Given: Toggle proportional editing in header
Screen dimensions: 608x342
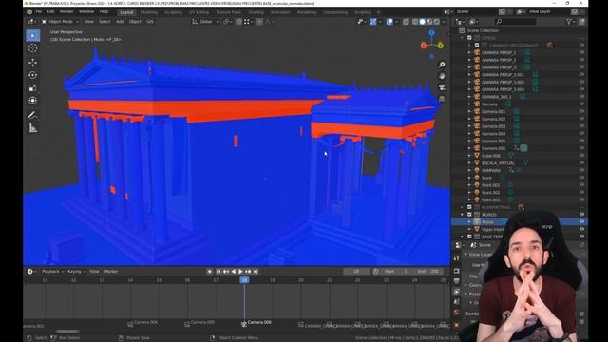Looking at the screenshot, I should click(x=259, y=22).
